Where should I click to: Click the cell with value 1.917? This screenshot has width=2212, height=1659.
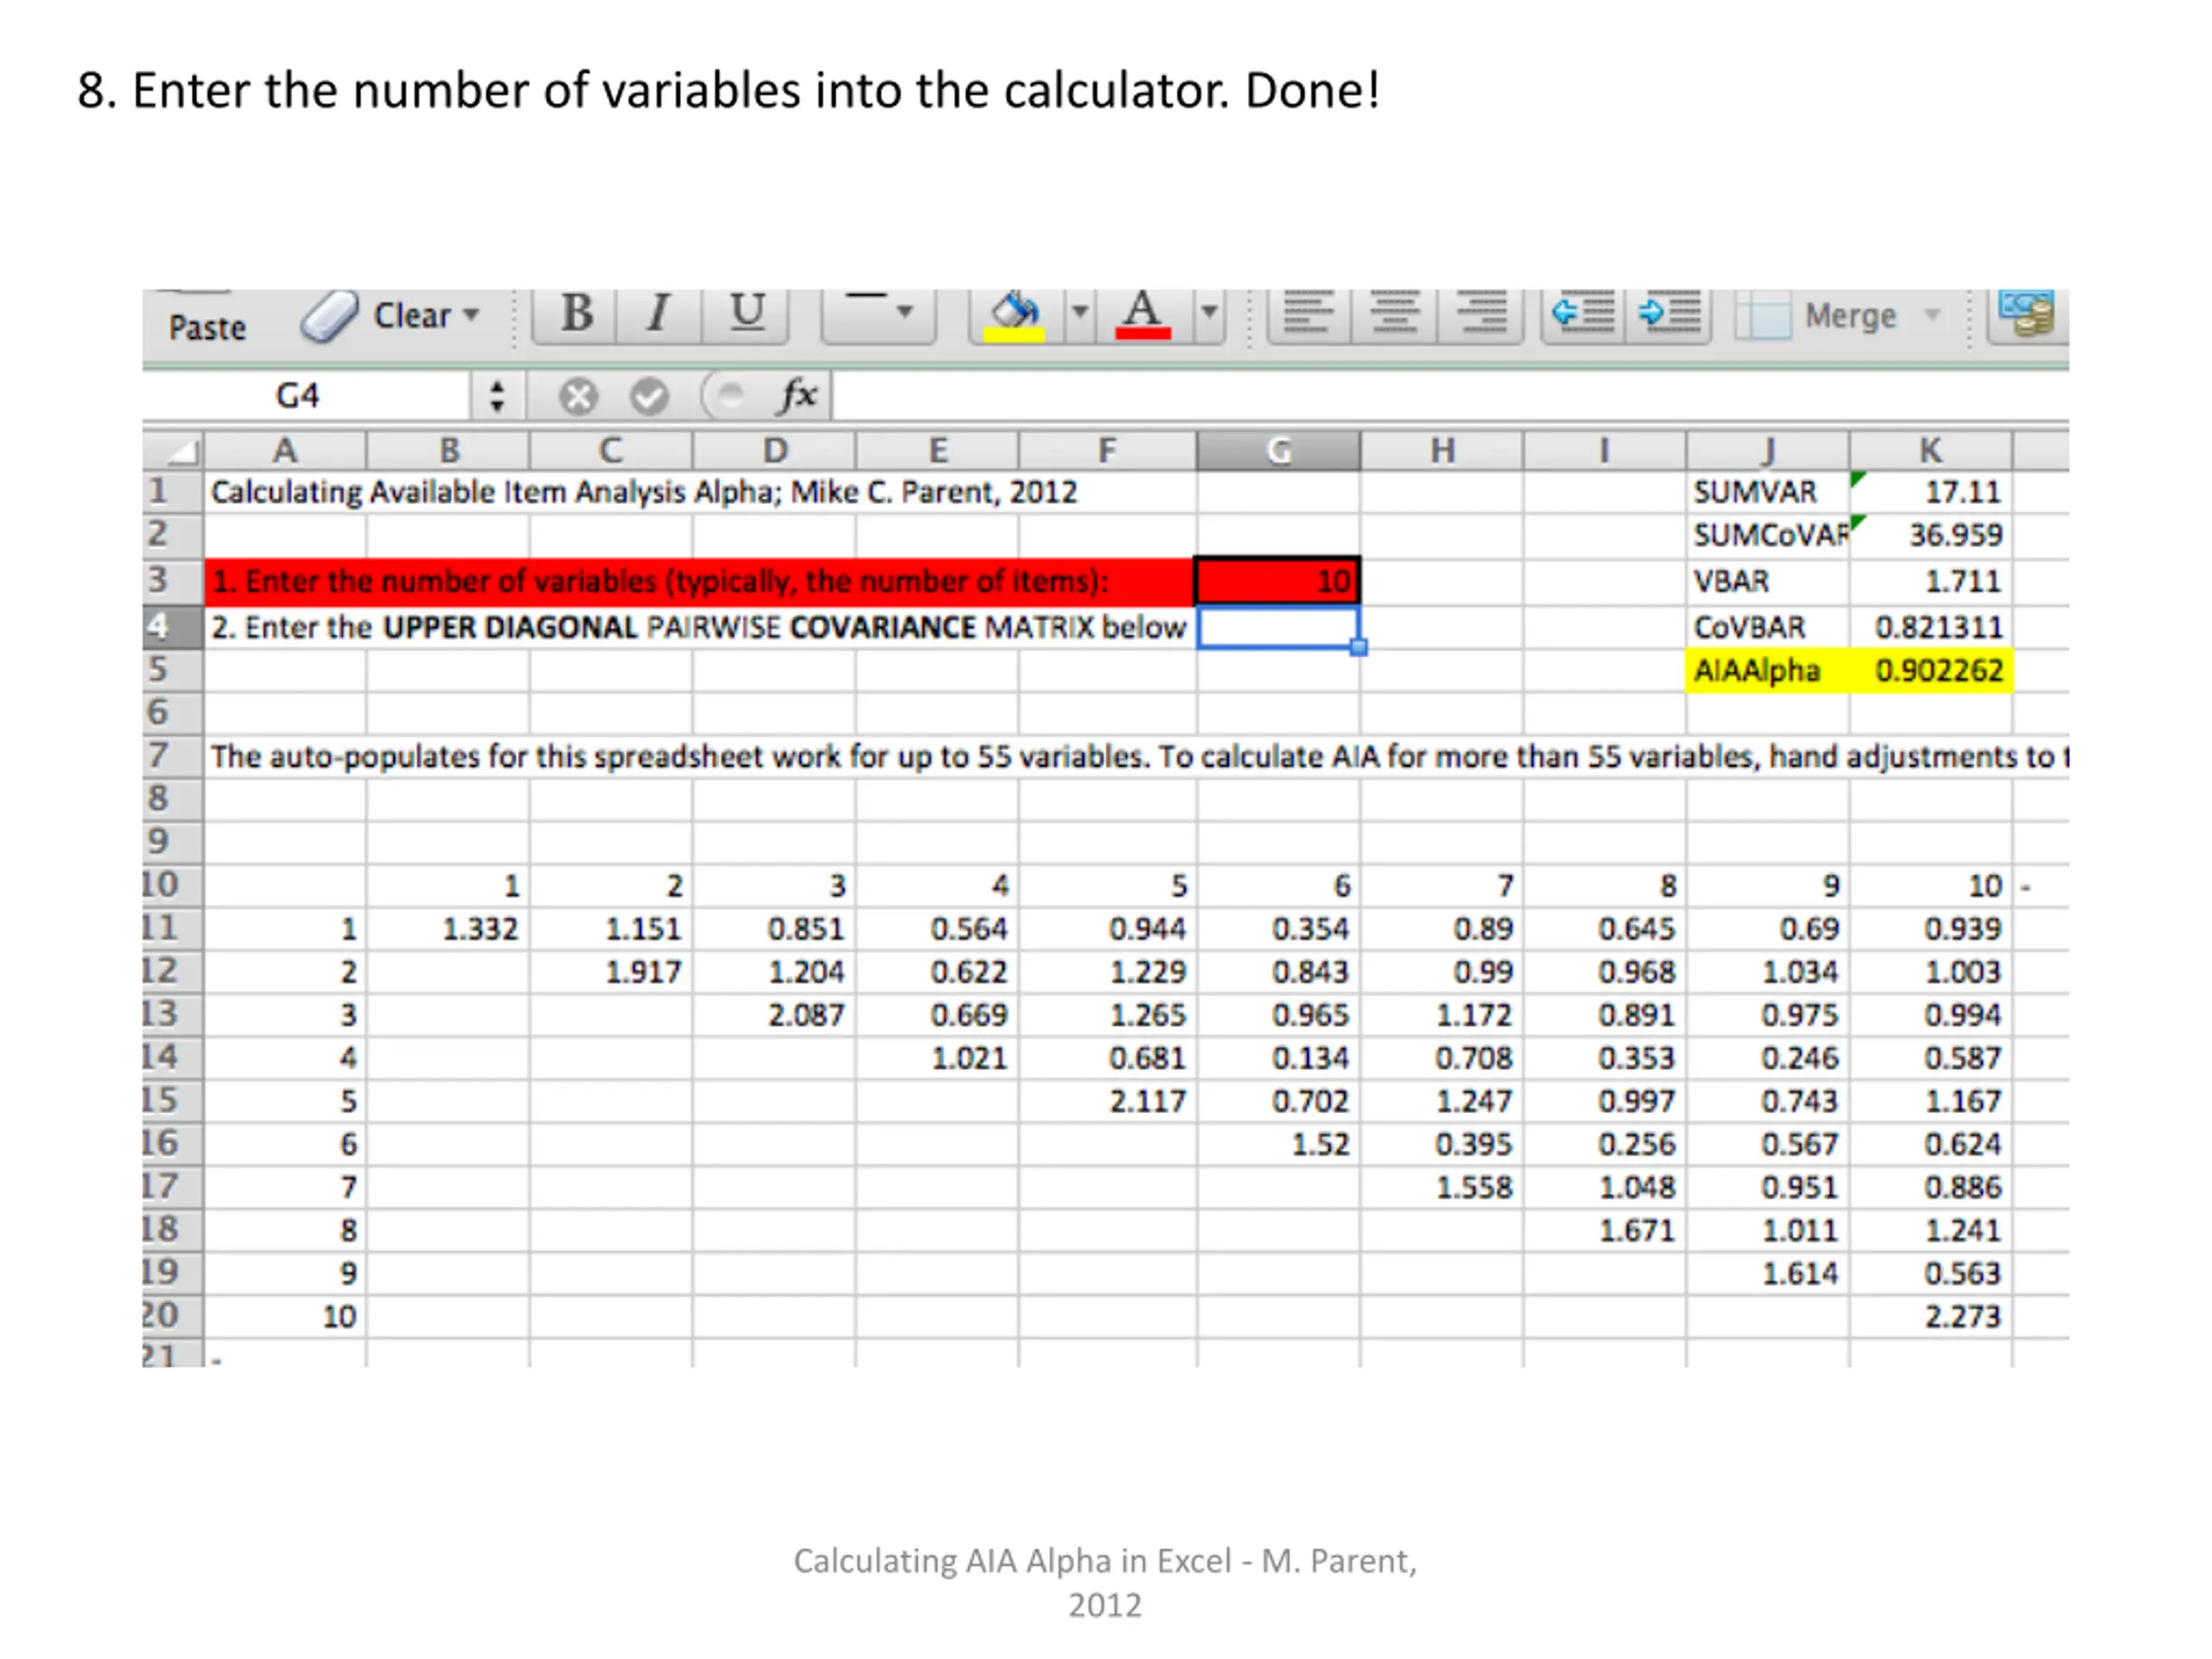(611, 972)
